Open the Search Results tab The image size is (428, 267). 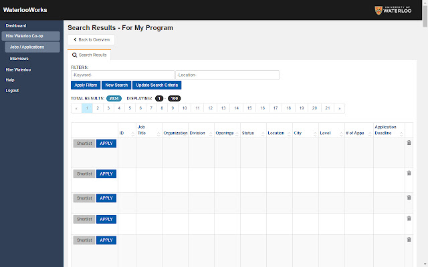(x=89, y=55)
